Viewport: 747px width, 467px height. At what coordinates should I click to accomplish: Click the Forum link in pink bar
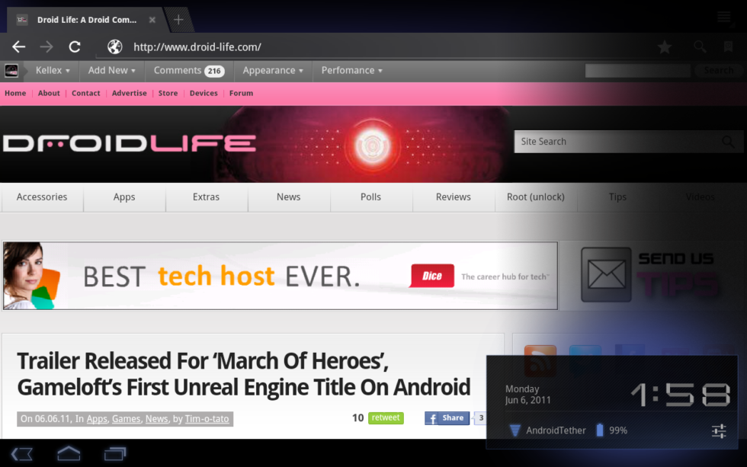241,93
